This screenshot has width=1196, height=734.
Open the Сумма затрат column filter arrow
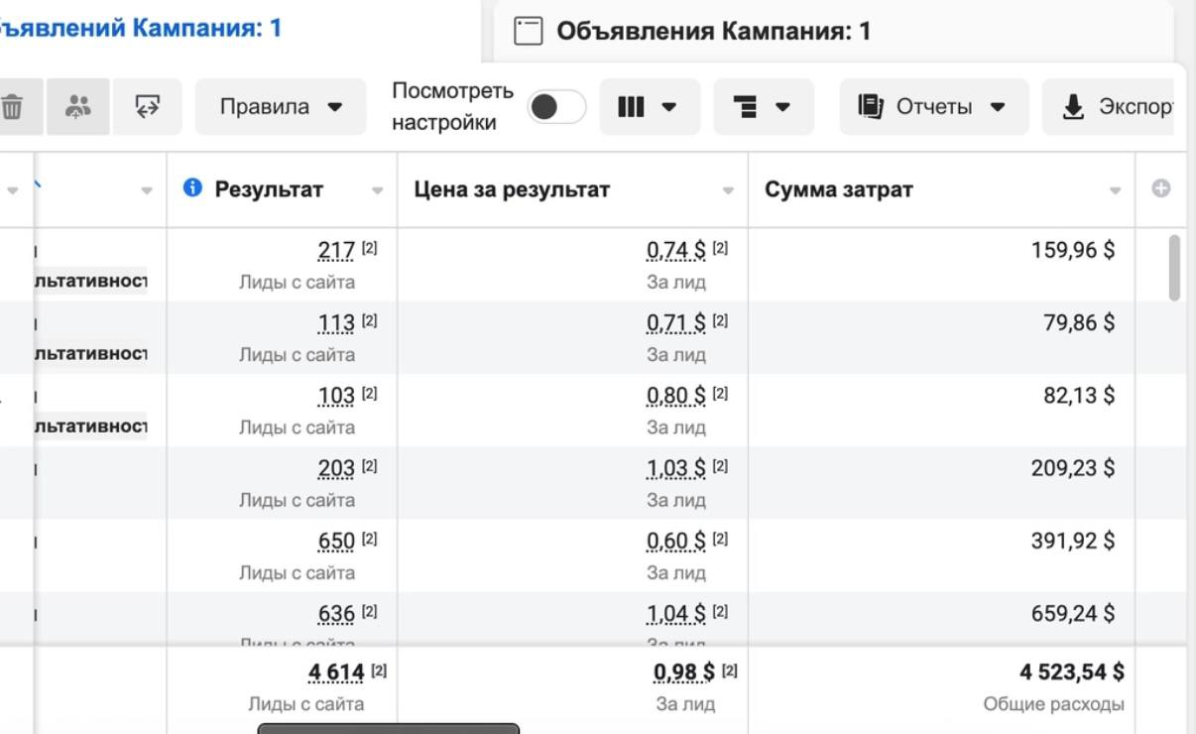1113,188
